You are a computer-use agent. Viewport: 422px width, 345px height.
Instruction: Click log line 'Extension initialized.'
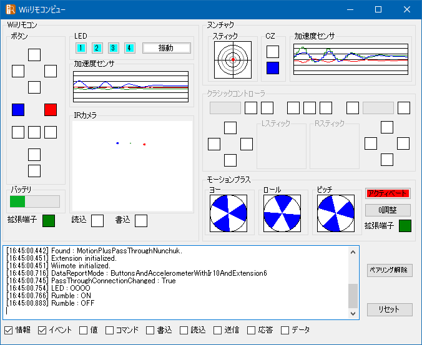click(x=61, y=258)
